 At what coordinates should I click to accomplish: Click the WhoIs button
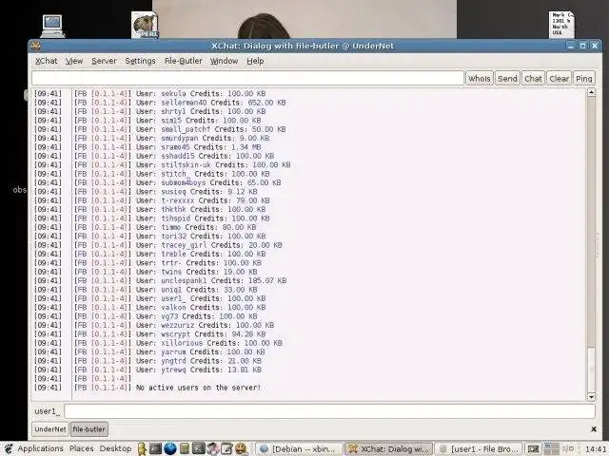pyautogui.click(x=479, y=78)
